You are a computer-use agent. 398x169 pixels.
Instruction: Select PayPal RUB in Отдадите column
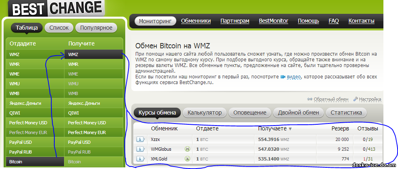click(35, 152)
